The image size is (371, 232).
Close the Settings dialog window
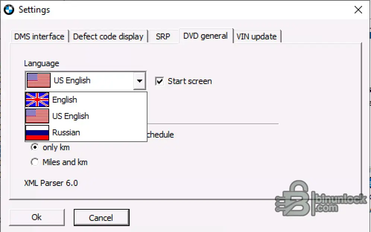(358, 10)
